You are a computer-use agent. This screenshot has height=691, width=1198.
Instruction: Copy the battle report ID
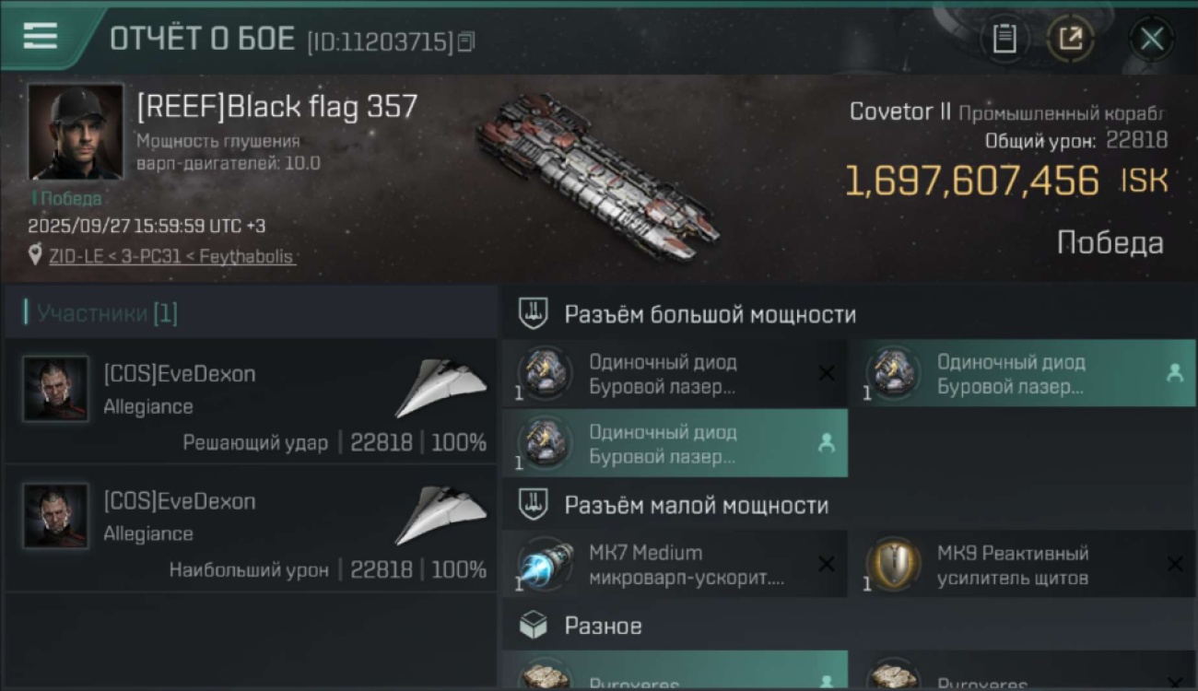466,41
